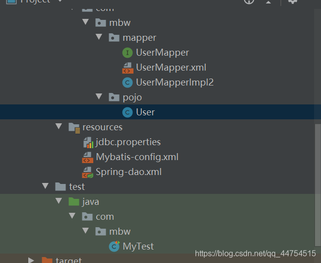Collapse the com package under test java
Screen dimensions: 321x263
72,216
